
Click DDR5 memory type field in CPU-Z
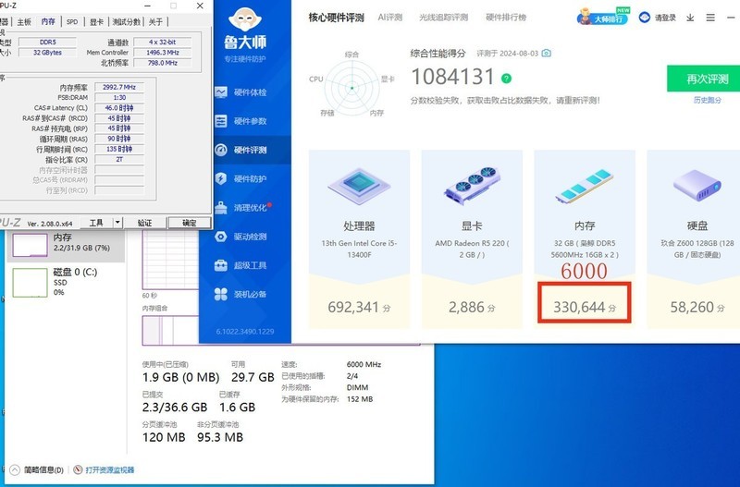tap(48, 42)
